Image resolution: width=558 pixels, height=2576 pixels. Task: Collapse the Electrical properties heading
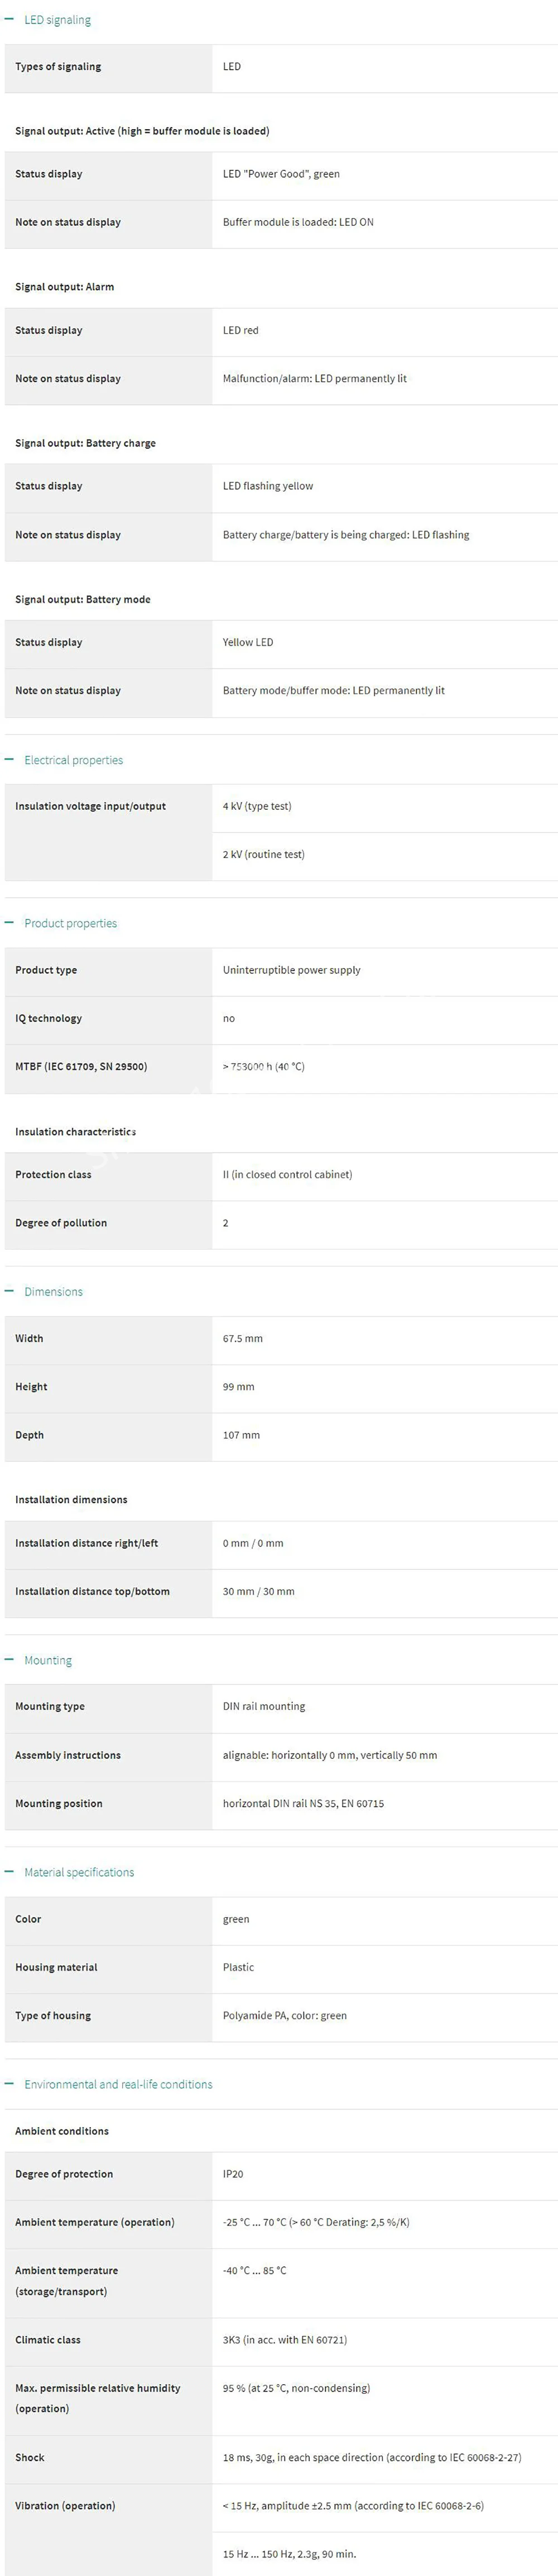coord(74,760)
